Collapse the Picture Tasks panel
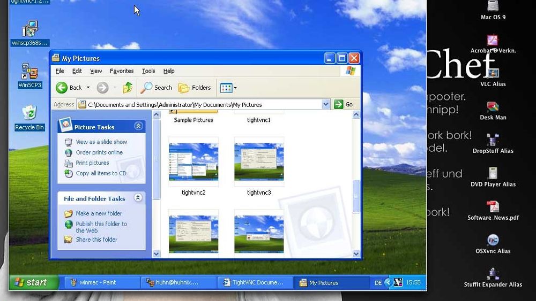Screen dimensions: 536x301 [x=138, y=126]
